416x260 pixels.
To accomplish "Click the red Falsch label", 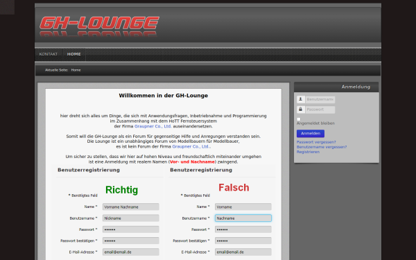I will [234, 188].
